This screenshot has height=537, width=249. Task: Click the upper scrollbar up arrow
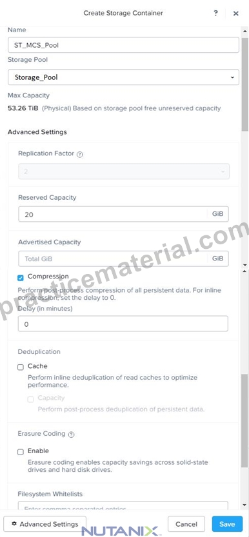coord(244,32)
